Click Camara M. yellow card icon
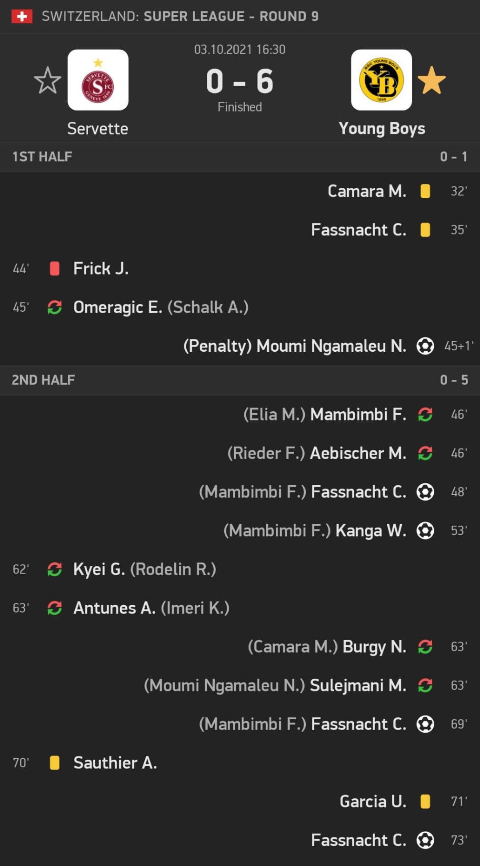This screenshot has height=866, width=480. click(425, 191)
